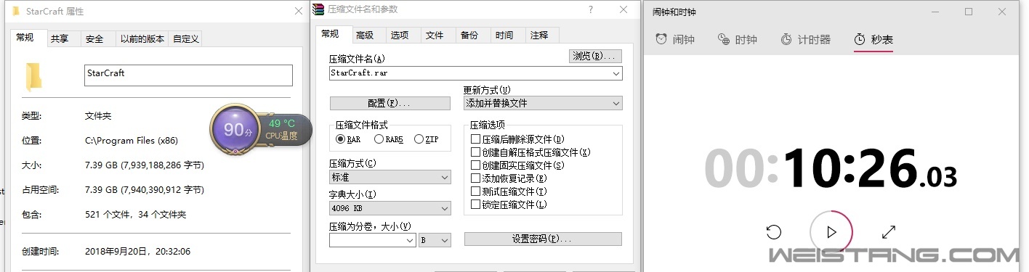Click the help question mark in archive dialog
Image resolution: width=1029 pixels, height=272 pixels.
(591, 9)
